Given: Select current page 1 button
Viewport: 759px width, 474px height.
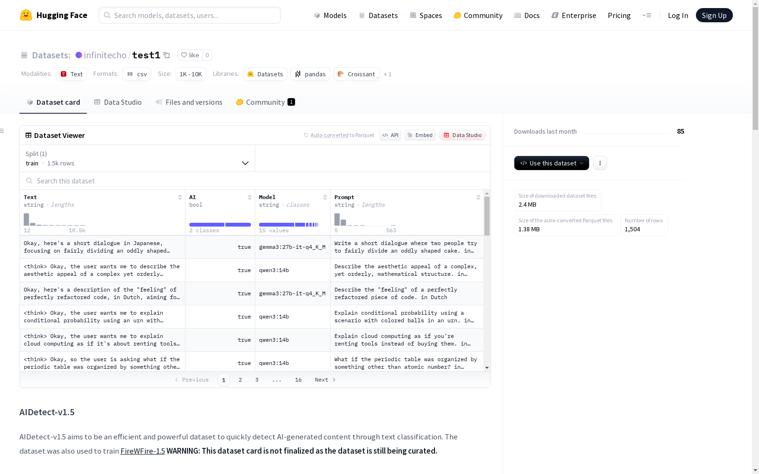Looking at the screenshot, I should 223,380.
